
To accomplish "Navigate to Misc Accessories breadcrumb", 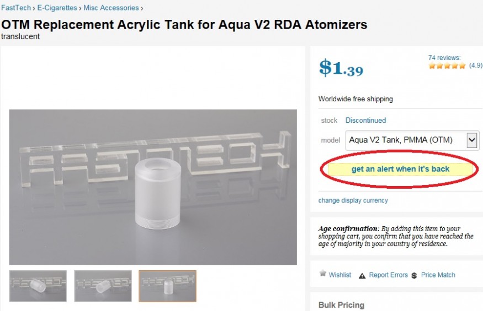I will click(111, 8).
